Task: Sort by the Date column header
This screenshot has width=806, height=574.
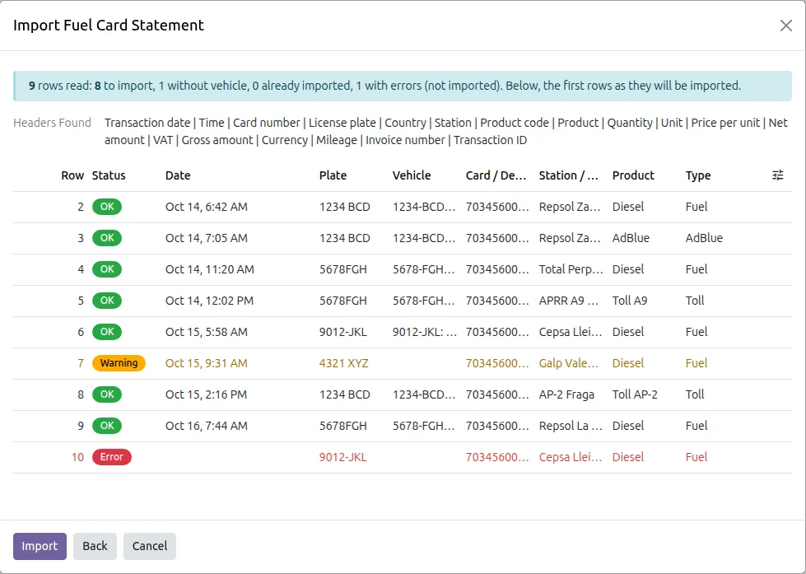Action: pyautogui.click(x=178, y=175)
